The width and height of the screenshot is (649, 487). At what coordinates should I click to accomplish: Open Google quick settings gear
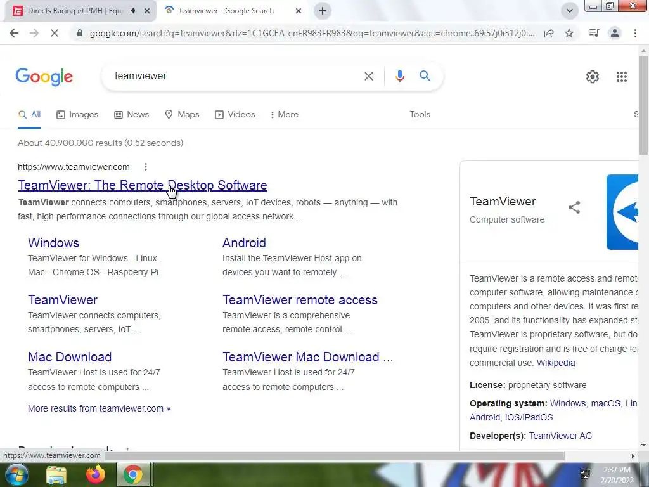593,77
